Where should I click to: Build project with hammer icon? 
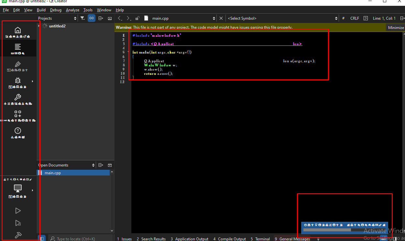[x=18, y=235]
